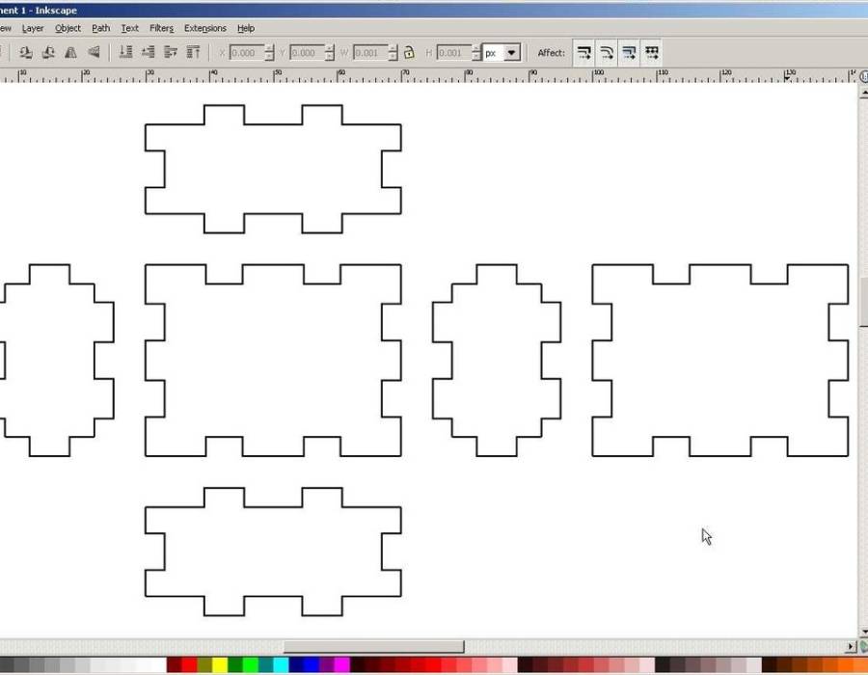Flip selected objects horizontally
Image resolution: width=868 pixels, height=675 pixels.
click(70, 53)
